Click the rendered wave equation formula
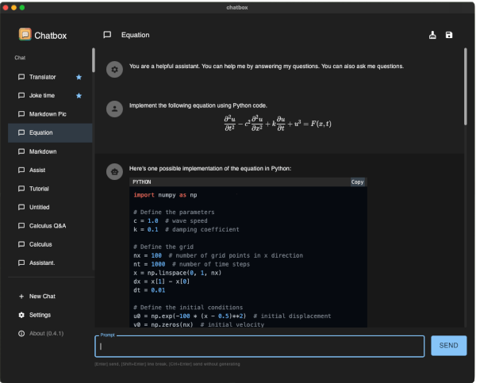The image size is (480, 383). click(278, 124)
